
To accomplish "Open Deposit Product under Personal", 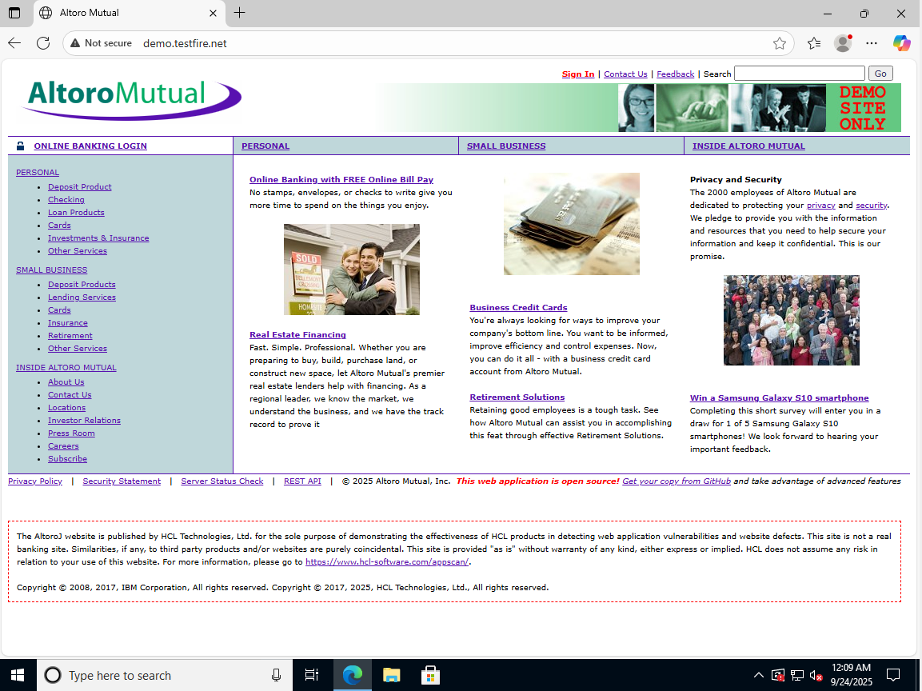I will (79, 187).
